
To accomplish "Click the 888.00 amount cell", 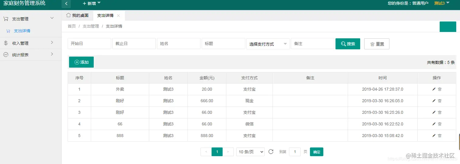I will tap(207, 136).
